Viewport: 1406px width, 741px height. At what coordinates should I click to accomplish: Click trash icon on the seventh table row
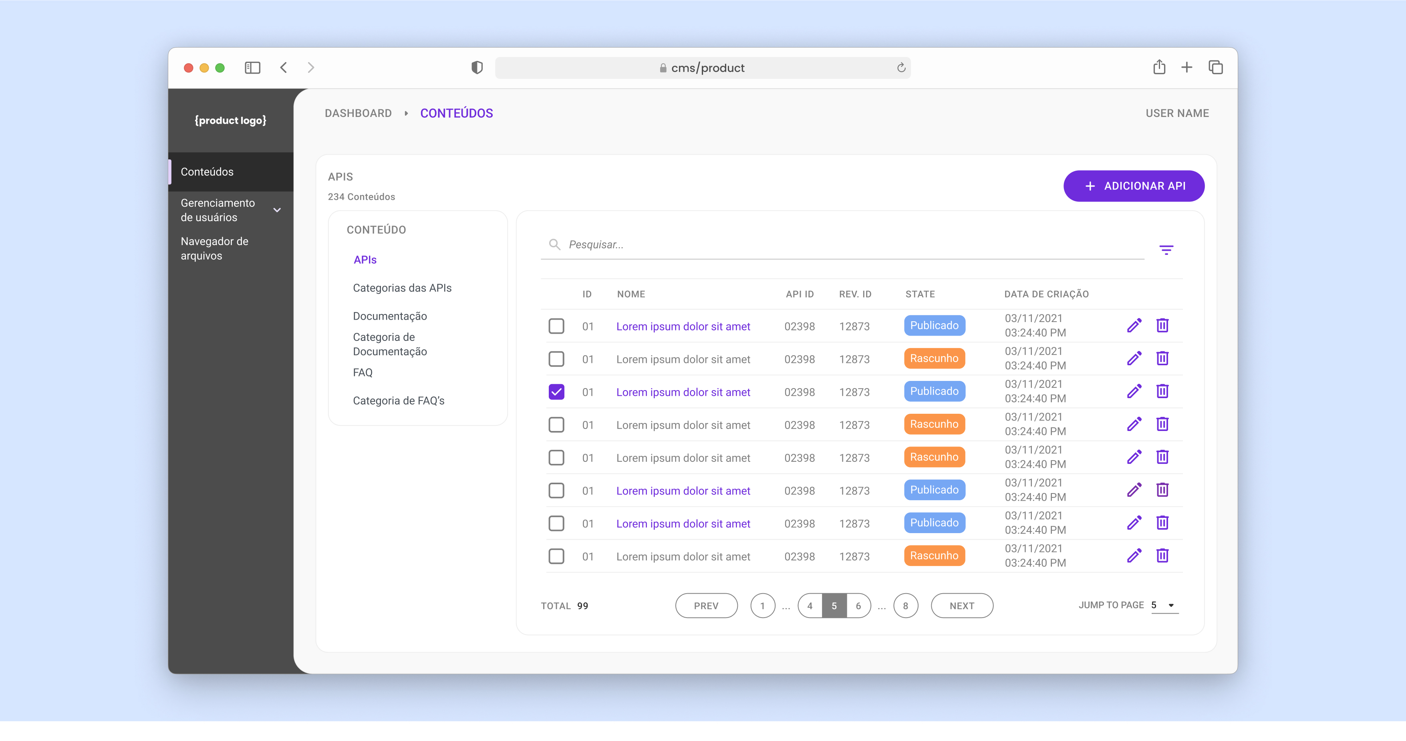[x=1162, y=523]
